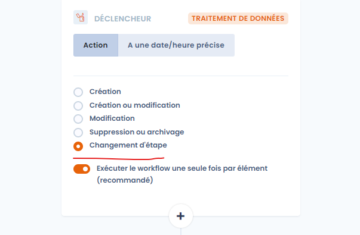Viewport: 360px width, 235px height.
Task: Click the 'Suppression ou archivage' label text
Action: [x=137, y=132]
